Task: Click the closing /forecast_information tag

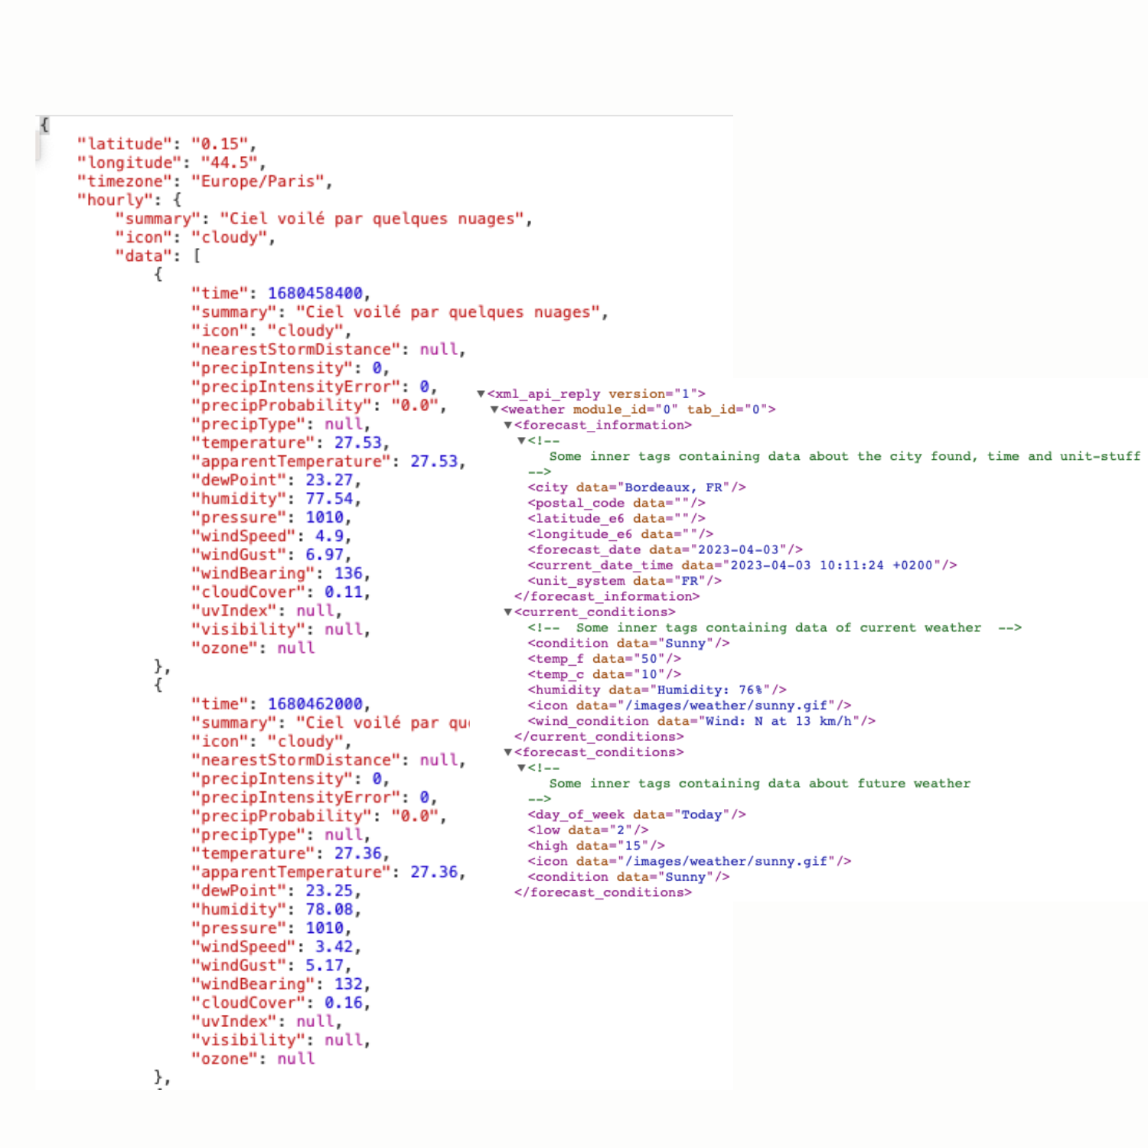Action: click(x=607, y=596)
